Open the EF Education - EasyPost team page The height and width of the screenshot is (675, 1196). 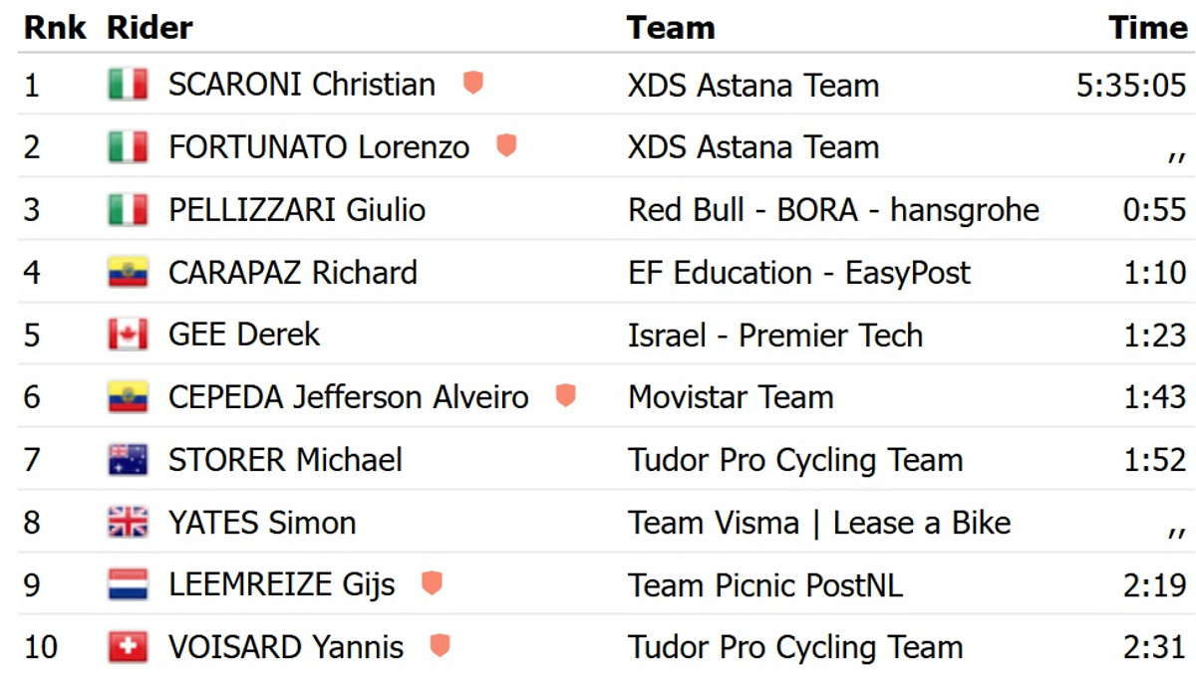[798, 273]
